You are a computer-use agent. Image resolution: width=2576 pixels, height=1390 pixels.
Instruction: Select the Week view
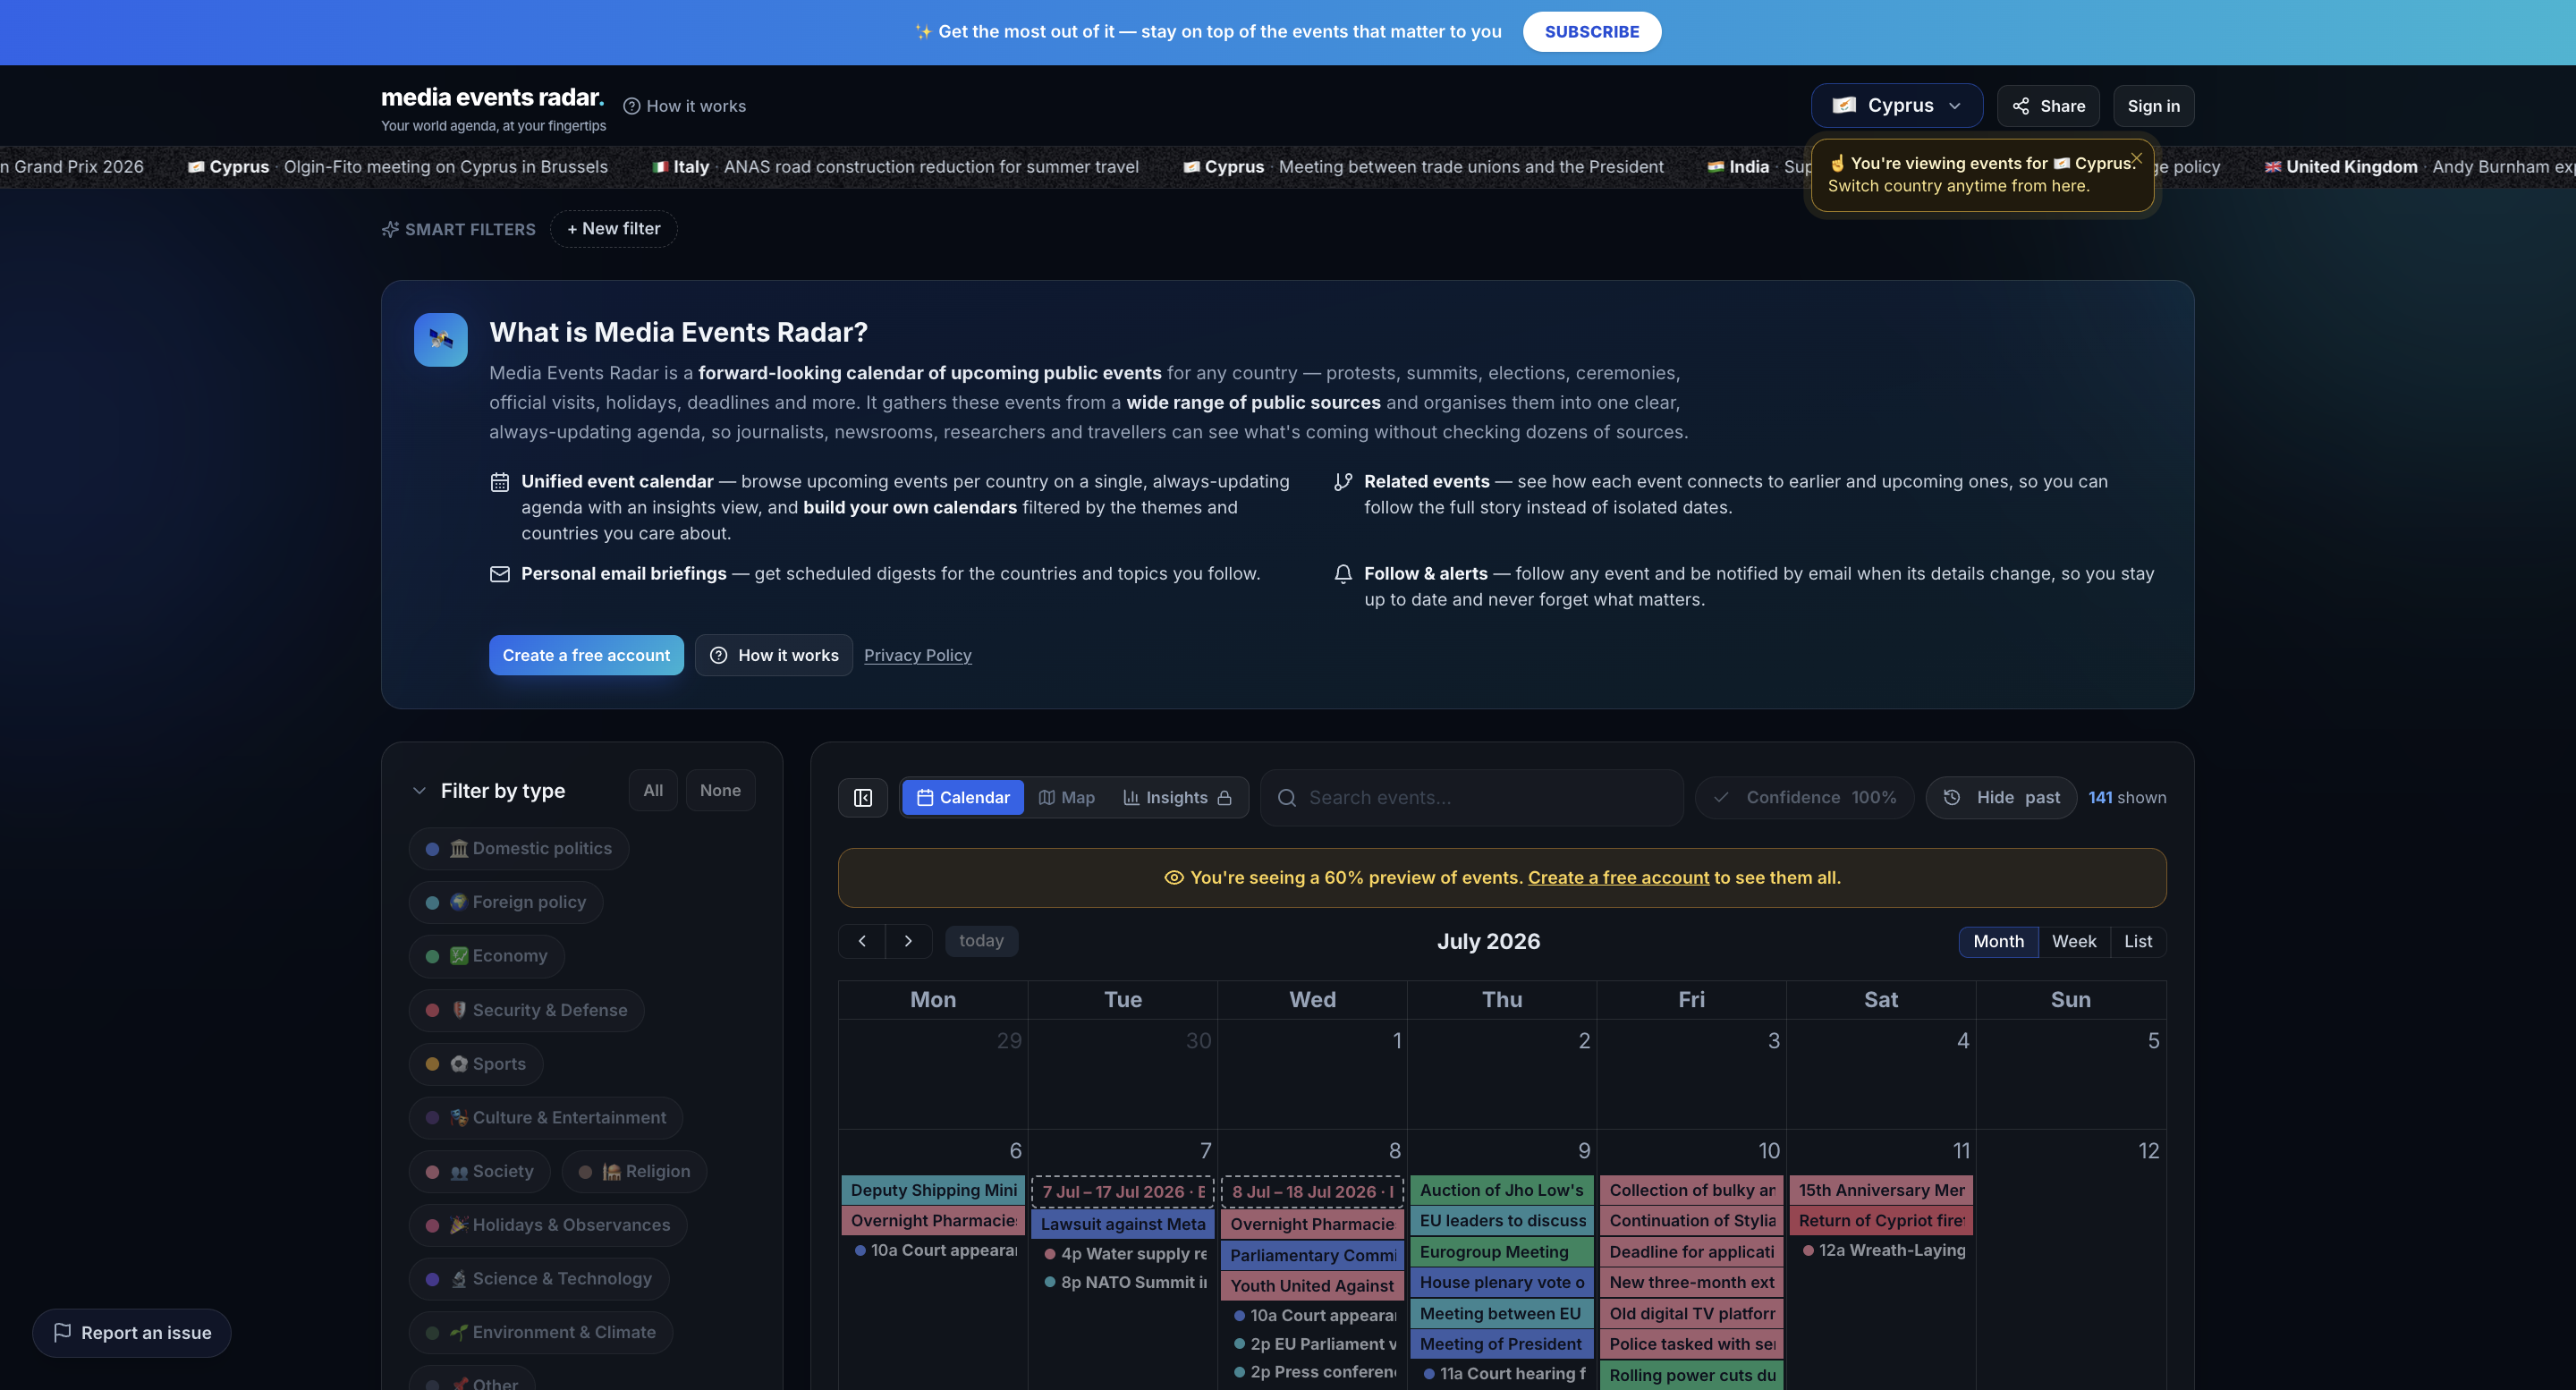(2074, 941)
